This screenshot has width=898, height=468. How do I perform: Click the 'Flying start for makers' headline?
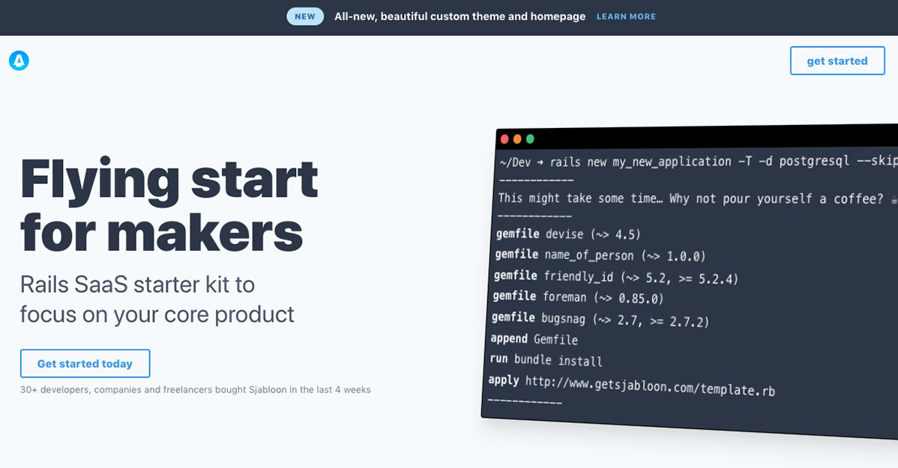[169, 205]
